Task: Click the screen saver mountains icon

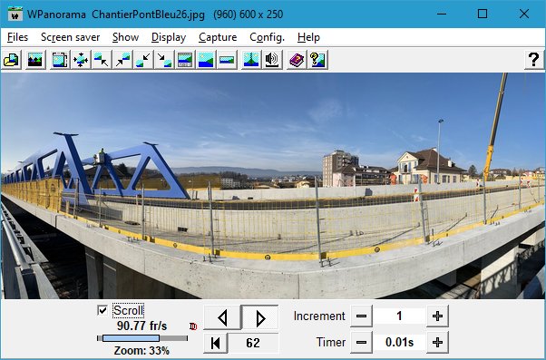Action: pos(35,60)
